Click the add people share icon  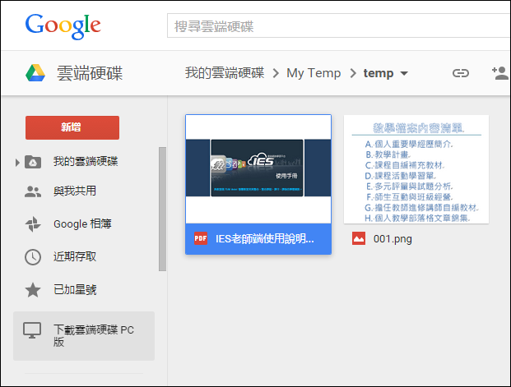click(500, 73)
